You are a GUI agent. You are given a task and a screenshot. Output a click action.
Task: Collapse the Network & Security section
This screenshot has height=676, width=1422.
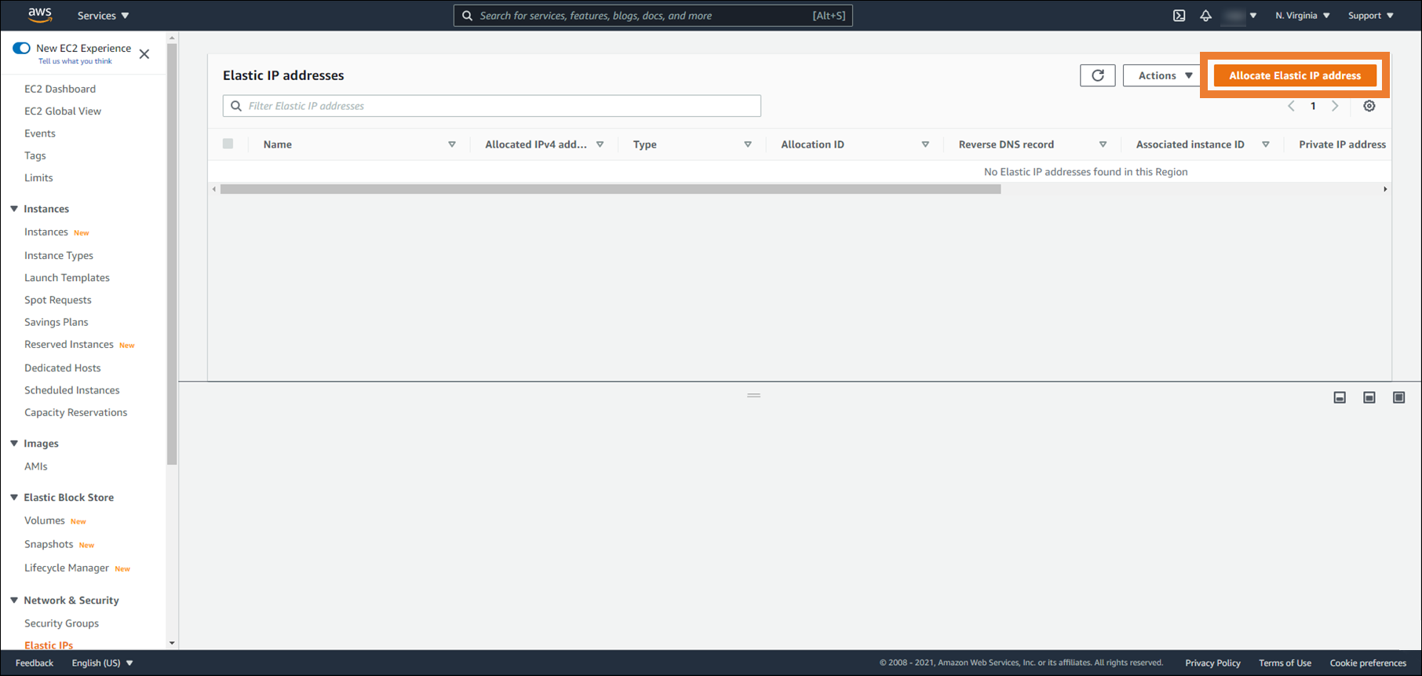[x=14, y=601]
